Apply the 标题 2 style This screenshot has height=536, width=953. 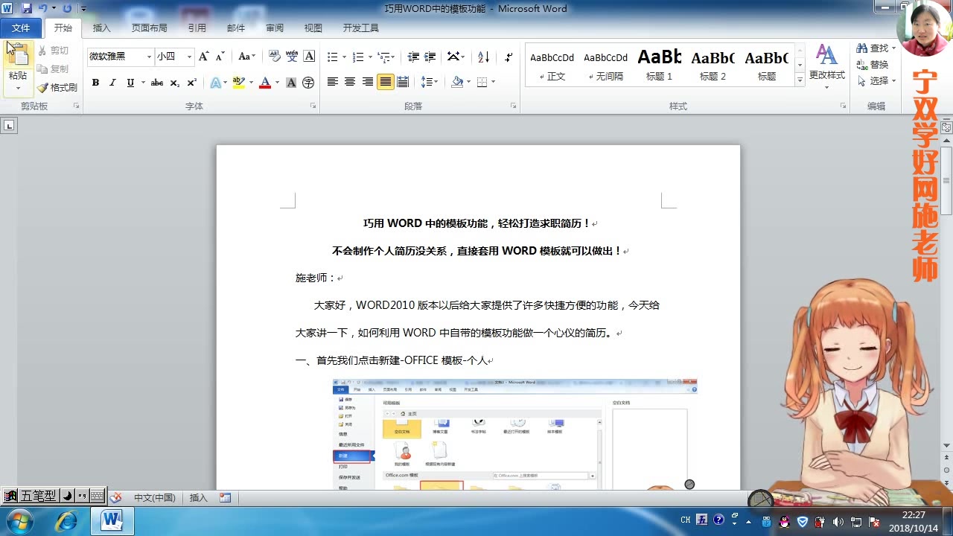click(713, 66)
